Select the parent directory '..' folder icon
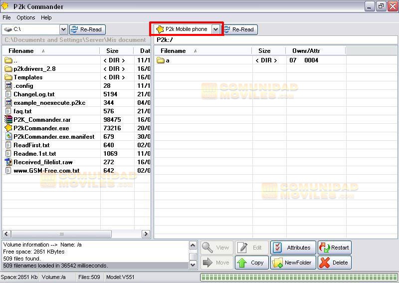The image size is (399, 283). coord(8,60)
